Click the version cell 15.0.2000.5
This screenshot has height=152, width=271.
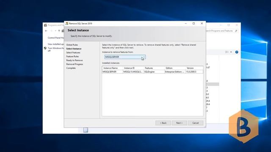194,72
